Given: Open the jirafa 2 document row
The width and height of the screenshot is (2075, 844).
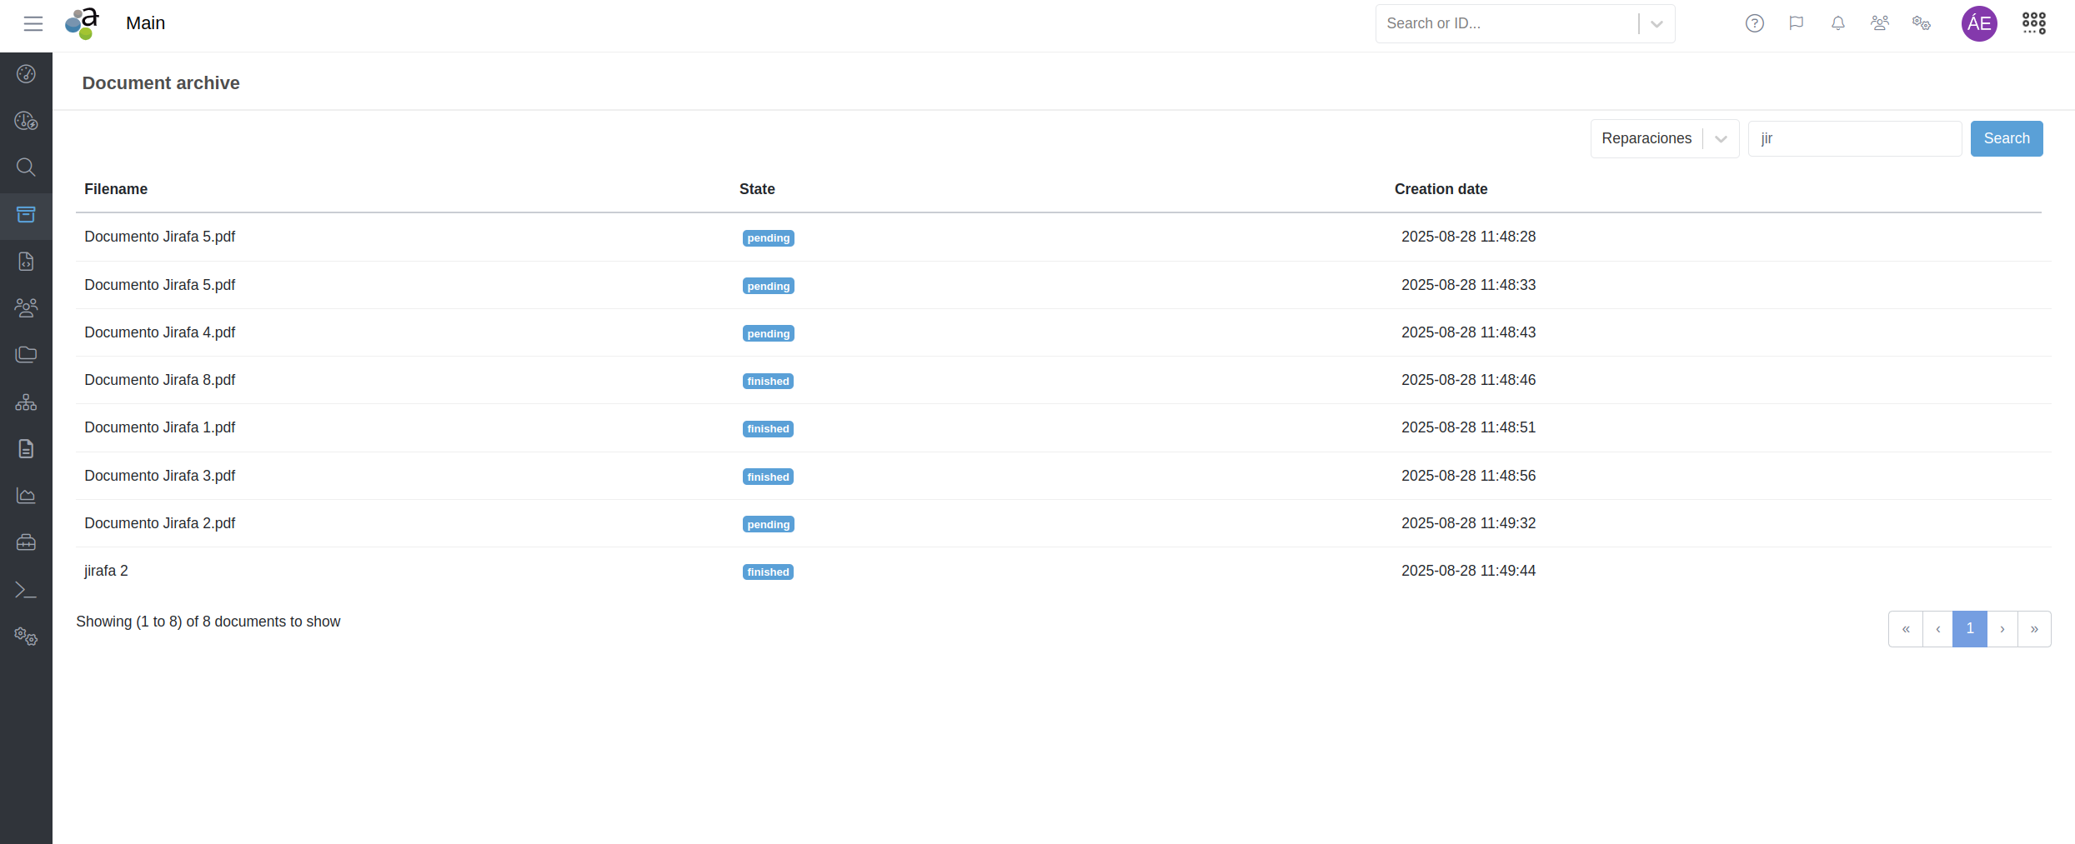Looking at the screenshot, I should pyautogui.click(x=106, y=571).
